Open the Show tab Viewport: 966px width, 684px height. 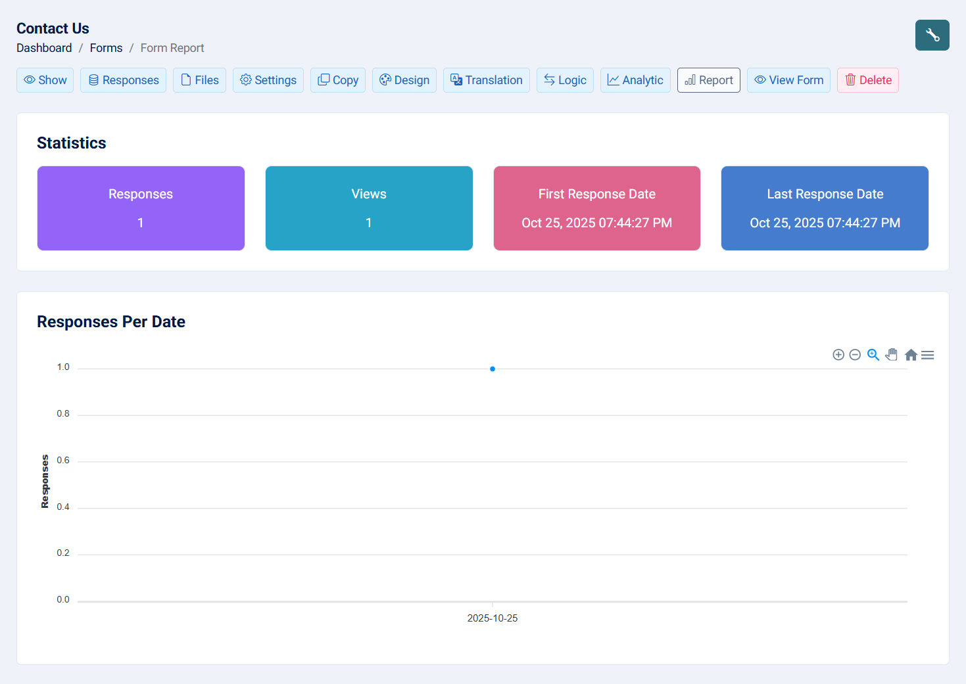point(45,80)
